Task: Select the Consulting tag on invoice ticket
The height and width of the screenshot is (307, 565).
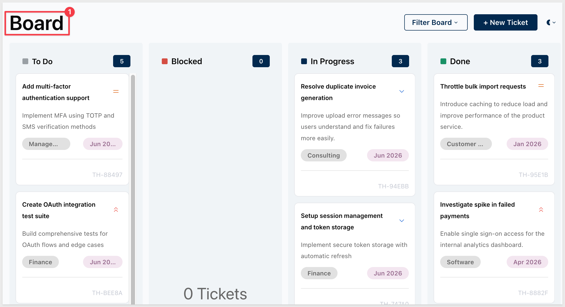Action: [x=324, y=155]
